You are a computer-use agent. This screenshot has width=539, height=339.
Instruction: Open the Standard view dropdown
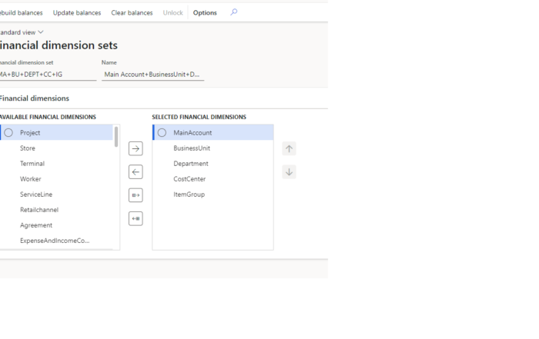(x=22, y=32)
